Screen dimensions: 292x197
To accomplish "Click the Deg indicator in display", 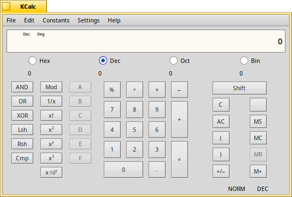I will pyautogui.click(x=41, y=34).
